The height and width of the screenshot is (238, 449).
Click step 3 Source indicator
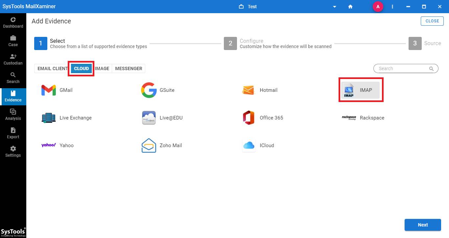click(x=415, y=43)
